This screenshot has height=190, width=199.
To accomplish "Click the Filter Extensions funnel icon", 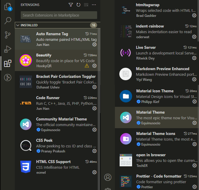I will [x=71, y=5].
